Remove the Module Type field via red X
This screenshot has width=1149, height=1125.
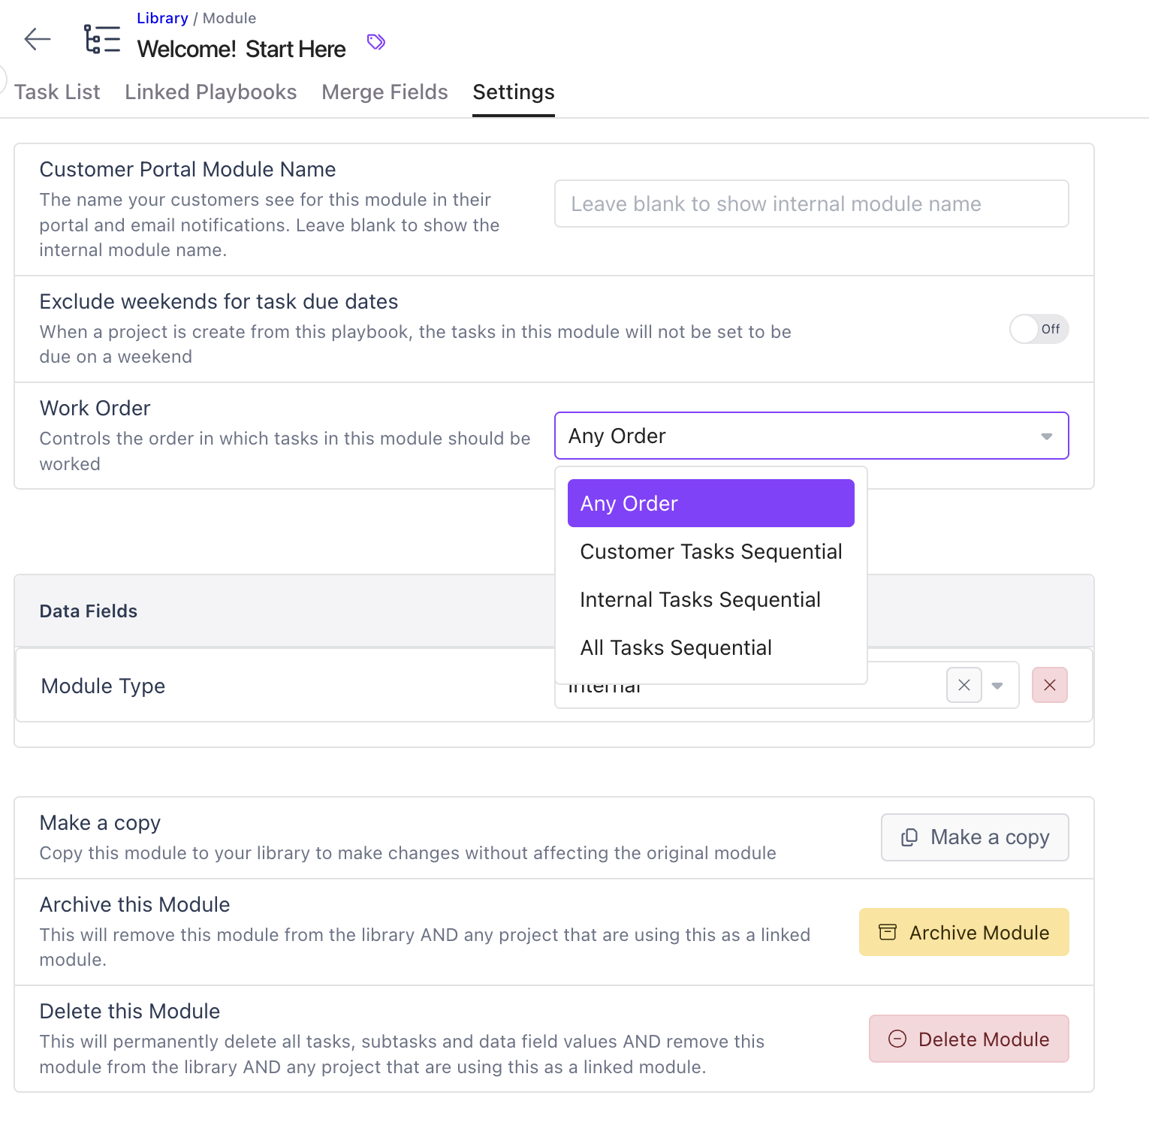click(1049, 685)
